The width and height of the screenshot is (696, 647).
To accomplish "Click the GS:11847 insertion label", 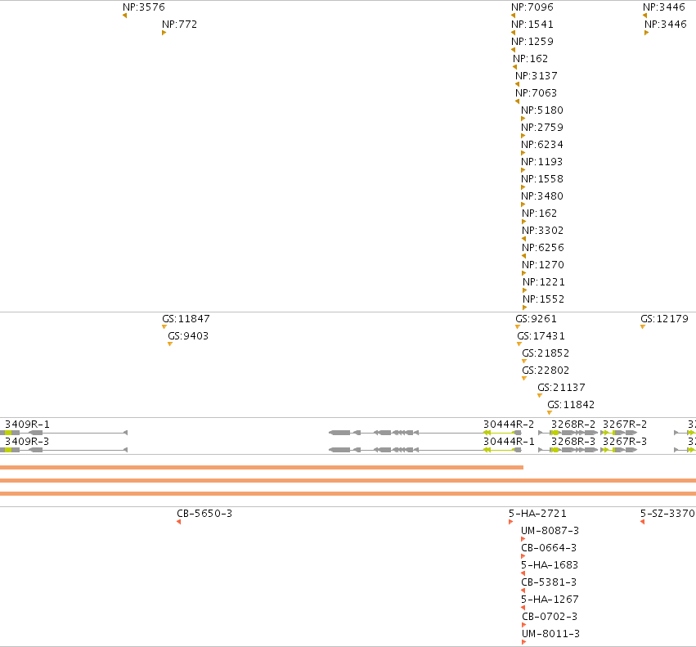I will tap(186, 319).
